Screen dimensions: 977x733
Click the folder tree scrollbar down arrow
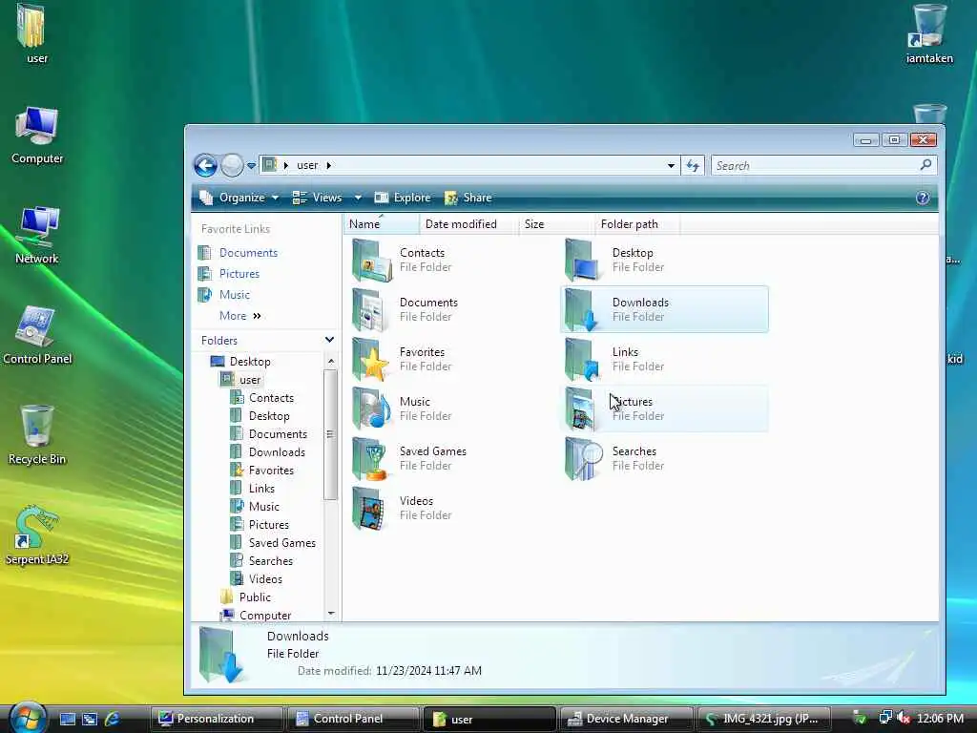point(330,614)
